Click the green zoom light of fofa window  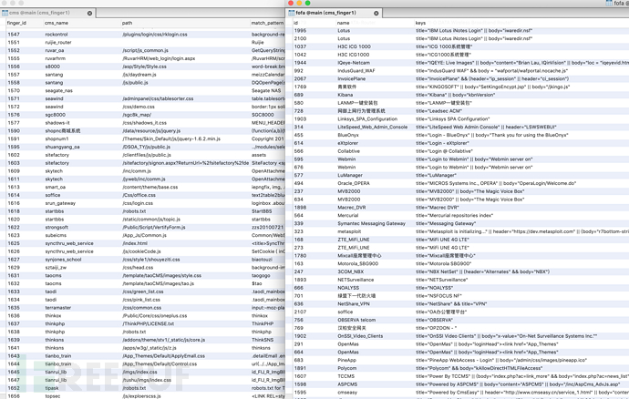(308, 3)
